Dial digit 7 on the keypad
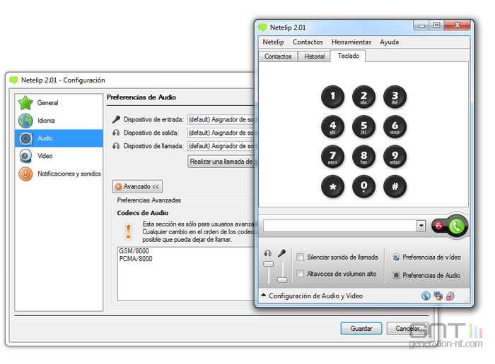Screen dimensions: 495x364 [332, 157]
